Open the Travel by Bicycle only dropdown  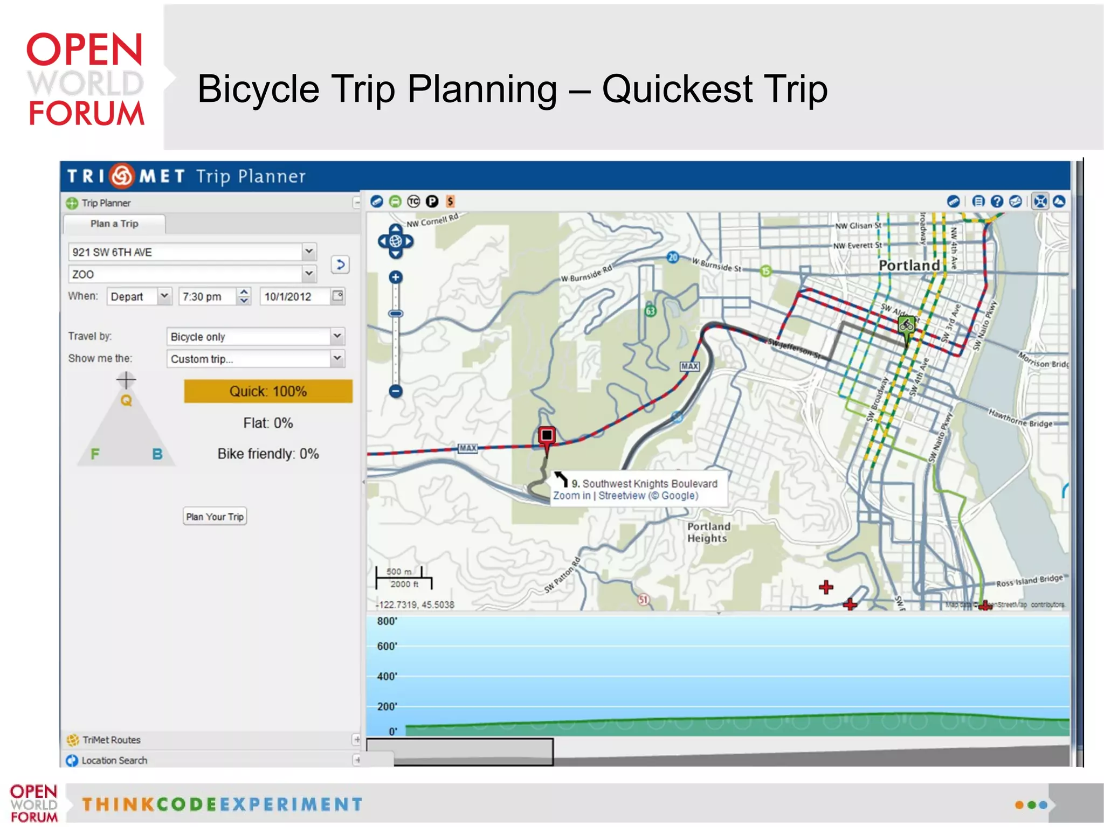tap(337, 336)
